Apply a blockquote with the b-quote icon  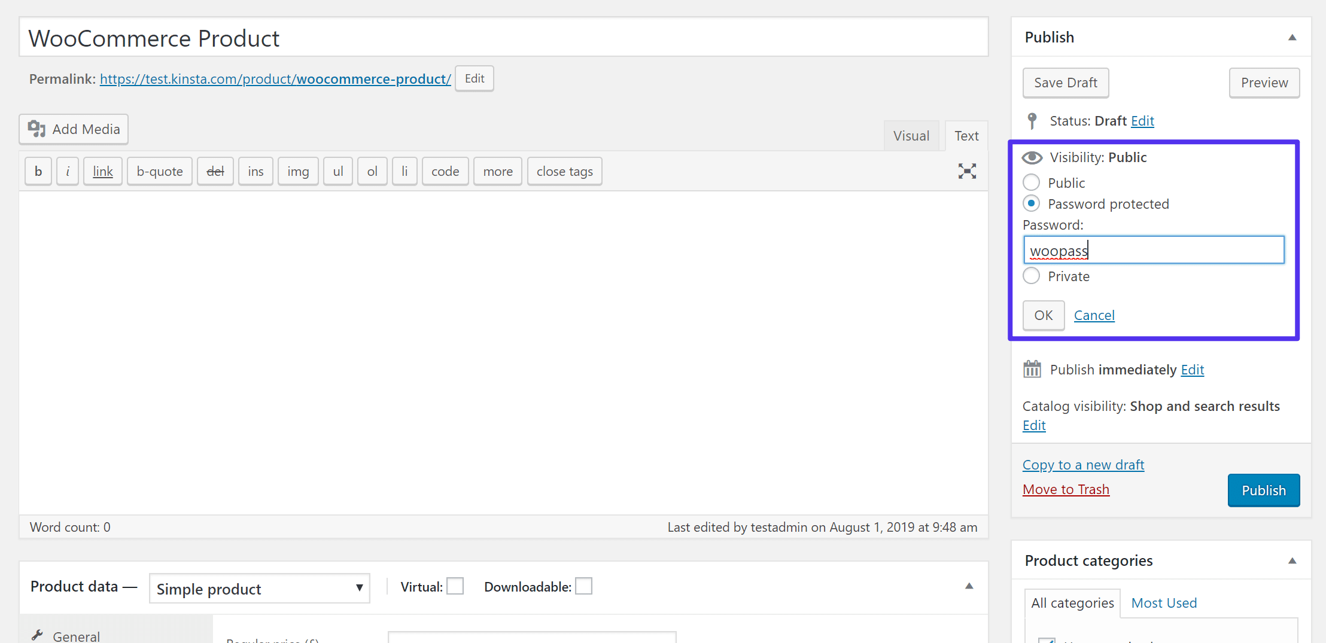point(159,171)
